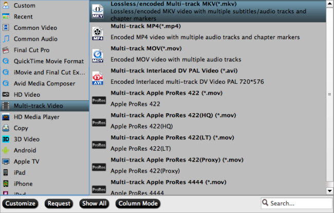Image resolution: width=334 pixels, height=213 pixels.
Task: Select Multi-track Interlaced DV PAL Video format
Action: coord(208,78)
